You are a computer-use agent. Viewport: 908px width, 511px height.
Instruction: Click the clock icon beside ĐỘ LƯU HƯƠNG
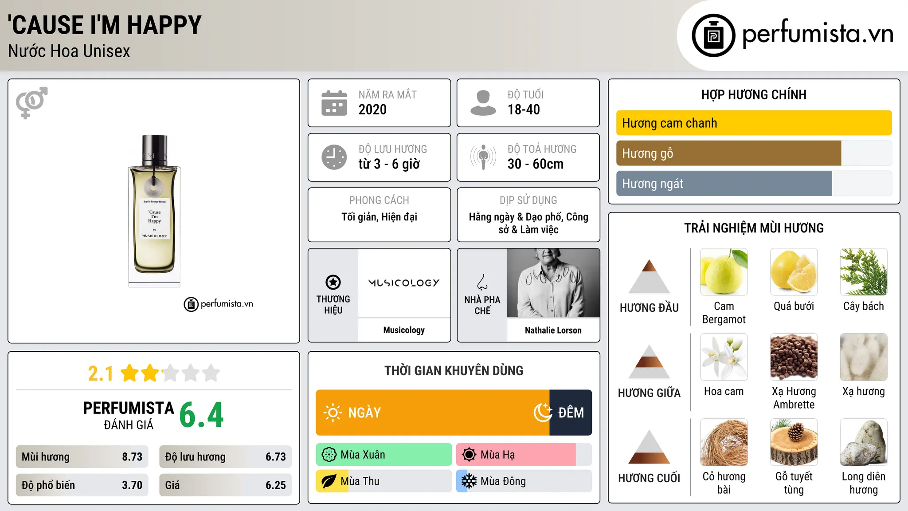[334, 157]
